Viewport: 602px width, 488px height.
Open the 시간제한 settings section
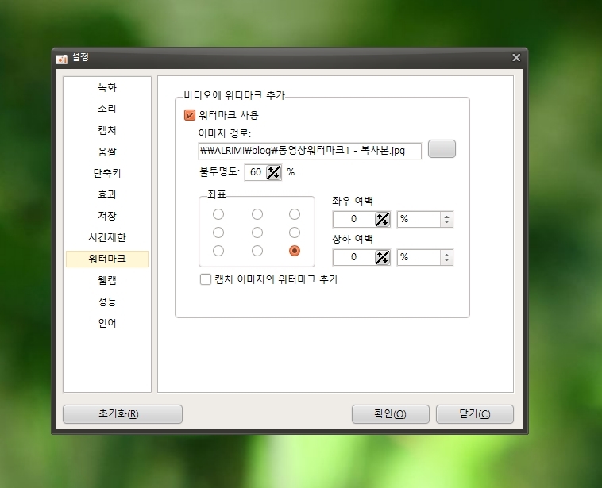(107, 237)
